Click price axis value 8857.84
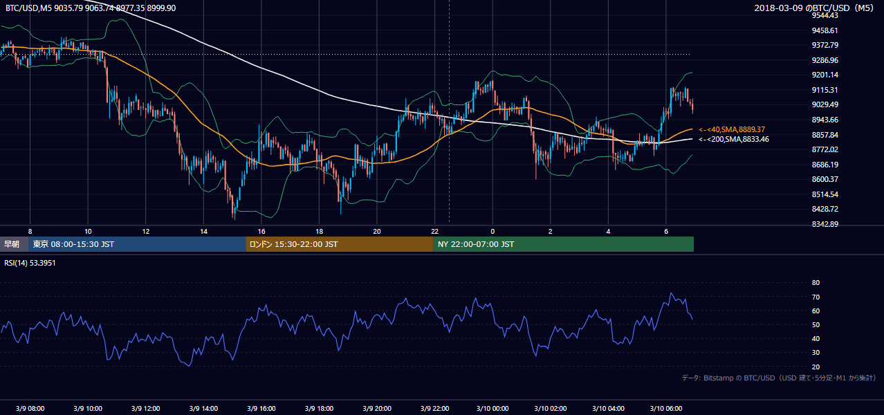 825,135
